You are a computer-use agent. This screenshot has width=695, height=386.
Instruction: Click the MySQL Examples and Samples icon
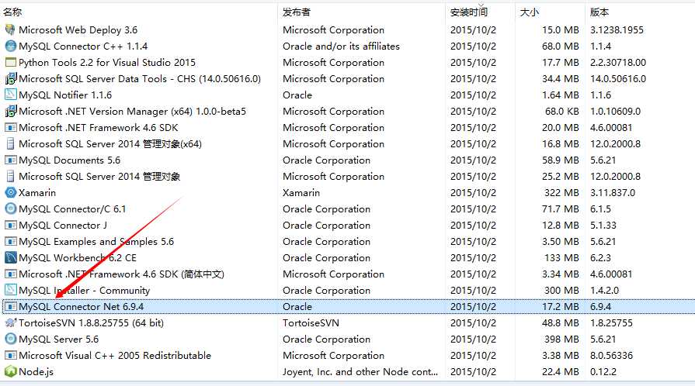click(x=10, y=242)
